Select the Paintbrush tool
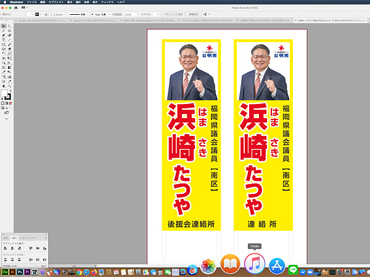The image size is (370, 277). (x=9, y=44)
